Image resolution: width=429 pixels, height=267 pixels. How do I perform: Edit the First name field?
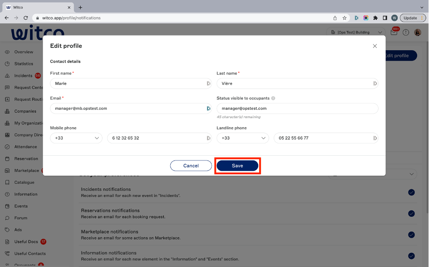pos(131,83)
